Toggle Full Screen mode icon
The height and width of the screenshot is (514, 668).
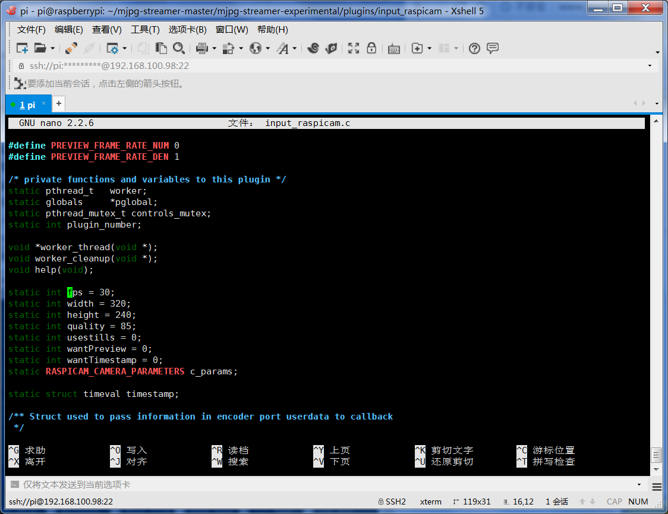[354, 48]
